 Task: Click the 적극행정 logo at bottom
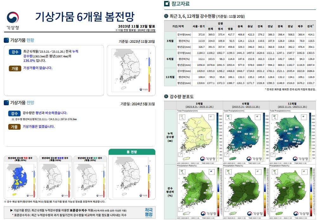pos(149,212)
